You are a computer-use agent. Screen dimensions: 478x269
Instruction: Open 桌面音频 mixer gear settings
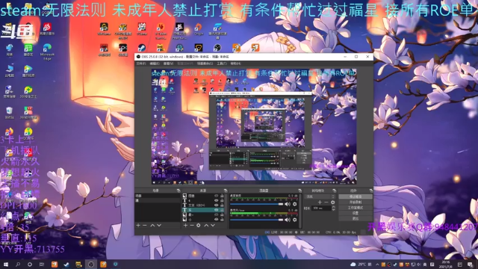point(295,204)
